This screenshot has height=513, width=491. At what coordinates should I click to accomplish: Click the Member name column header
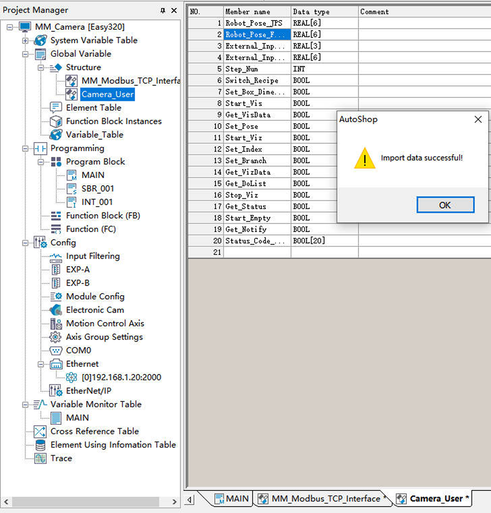point(257,12)
